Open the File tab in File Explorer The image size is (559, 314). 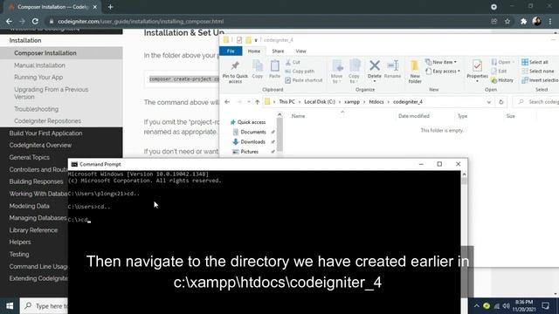(x=231, y=51)
